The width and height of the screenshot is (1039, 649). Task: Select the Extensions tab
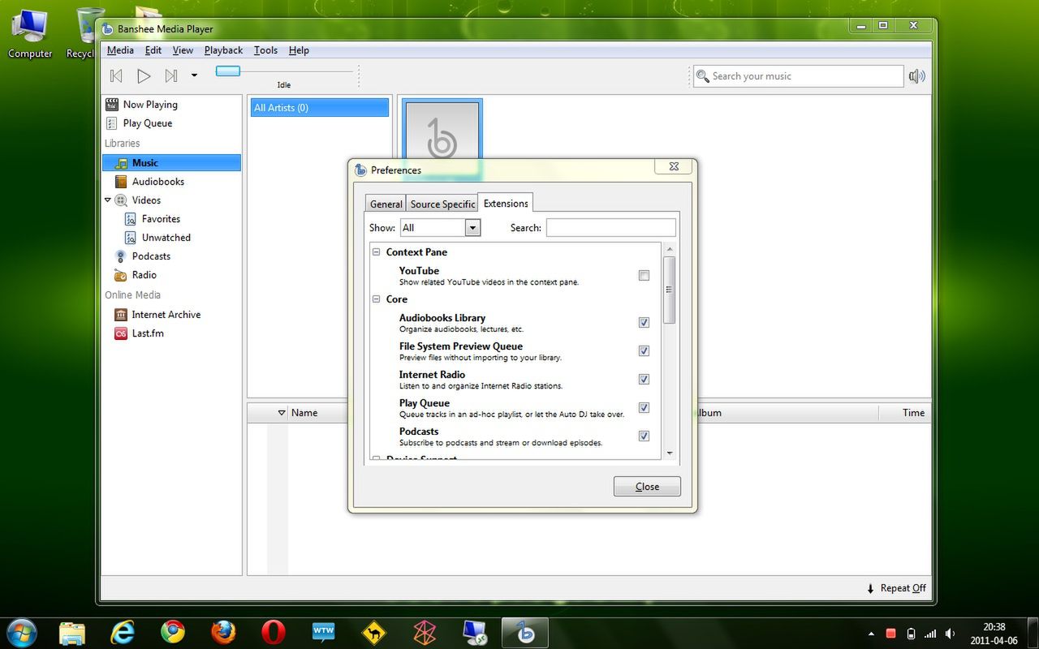tap(506, 203)
